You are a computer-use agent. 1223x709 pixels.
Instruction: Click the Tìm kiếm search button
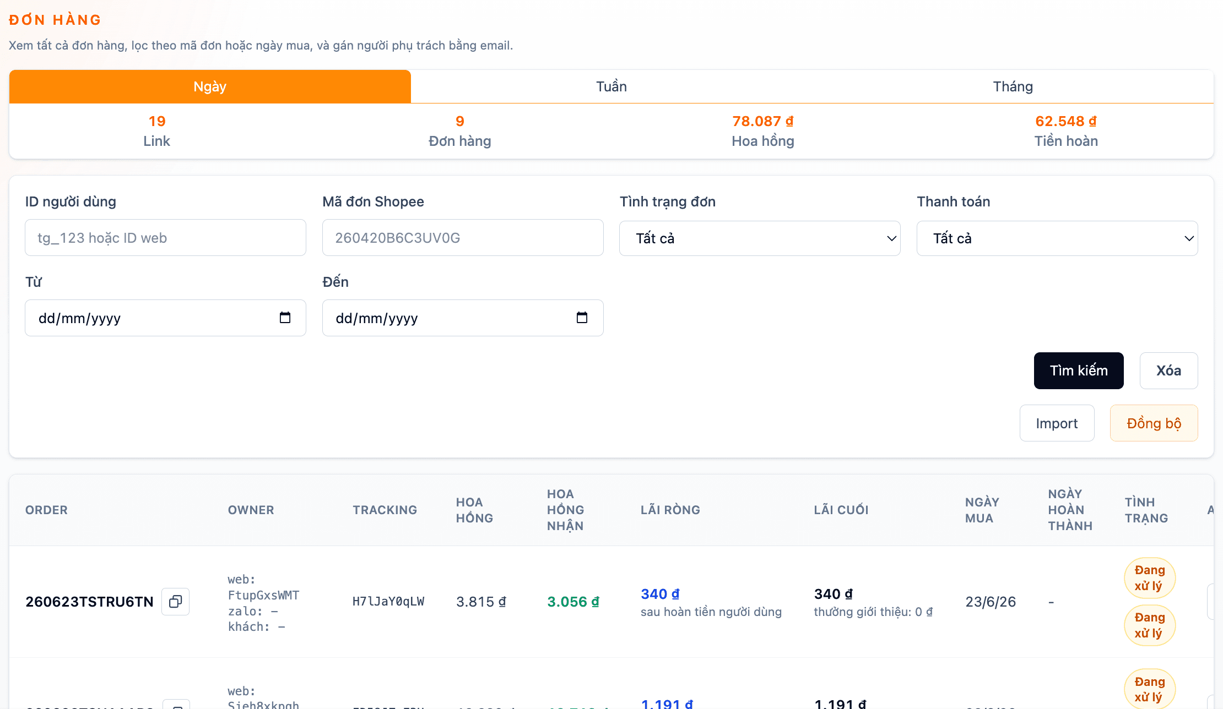(x=1079, y=370)
